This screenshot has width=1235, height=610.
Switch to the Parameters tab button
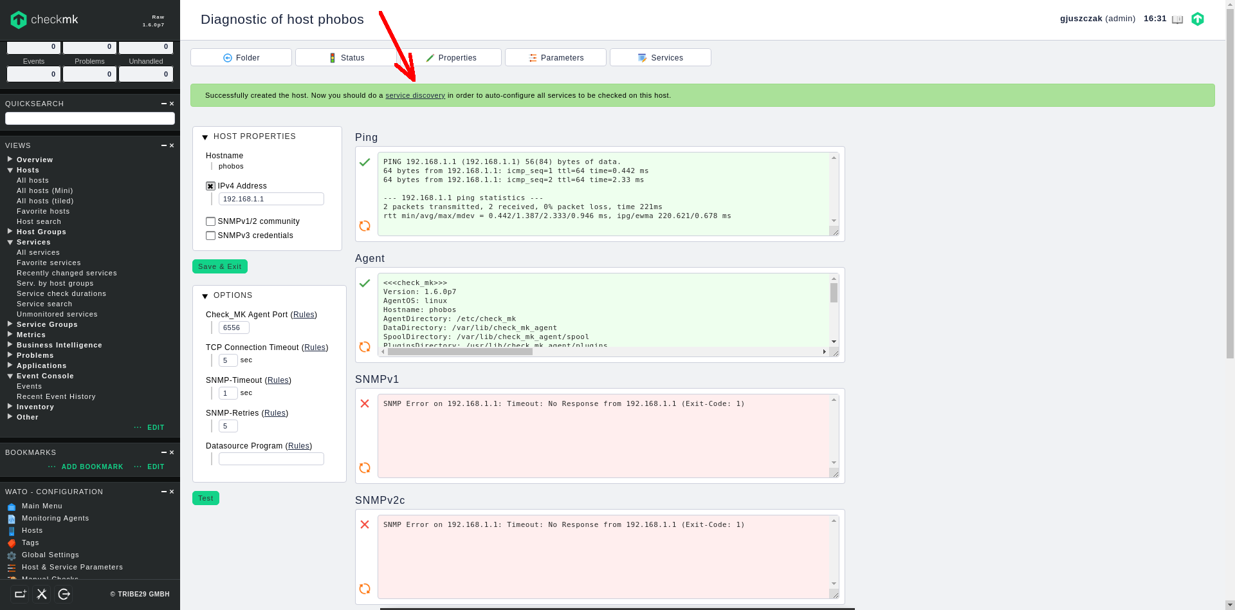pos(555,57)
